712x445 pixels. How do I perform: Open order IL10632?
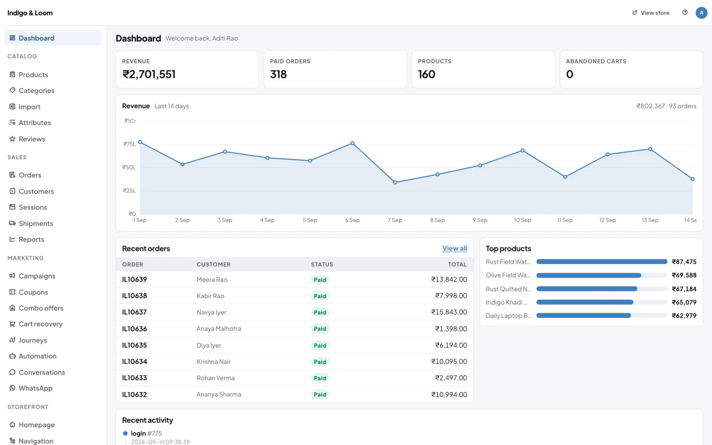tap(134, 394)
